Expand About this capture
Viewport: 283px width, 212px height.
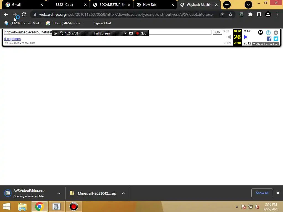tap(266, 44)
